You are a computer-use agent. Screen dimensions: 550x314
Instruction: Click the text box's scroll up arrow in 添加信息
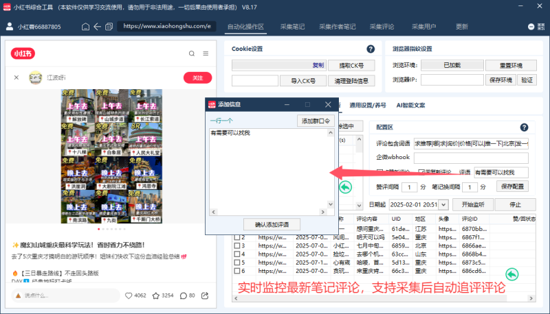coord(331,133)
